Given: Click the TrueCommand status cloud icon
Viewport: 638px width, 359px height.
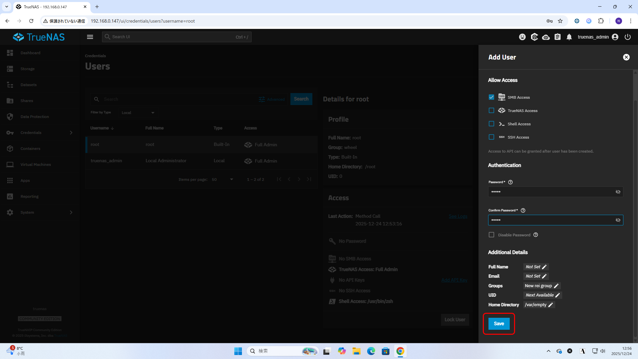Looking at the screenshot, I should click(546, 37).
